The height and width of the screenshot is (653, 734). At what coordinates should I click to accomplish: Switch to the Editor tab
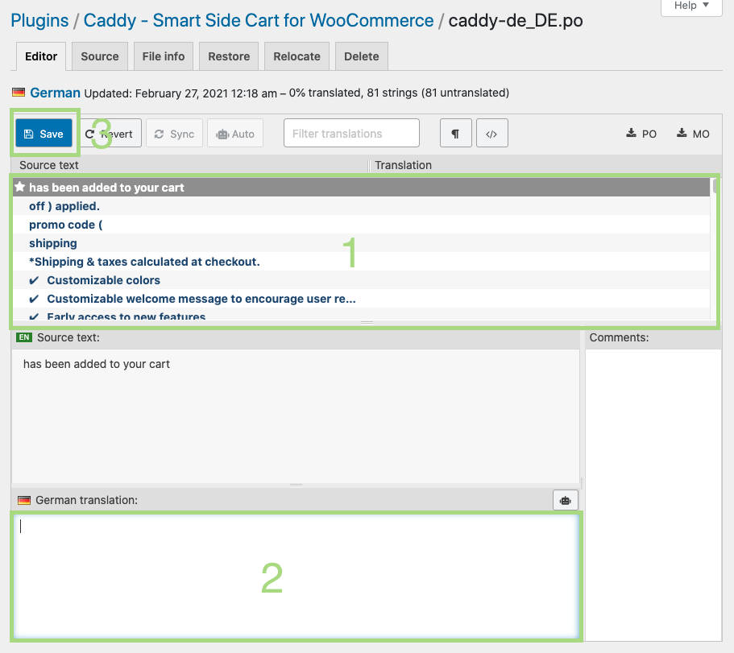[41, 56]
